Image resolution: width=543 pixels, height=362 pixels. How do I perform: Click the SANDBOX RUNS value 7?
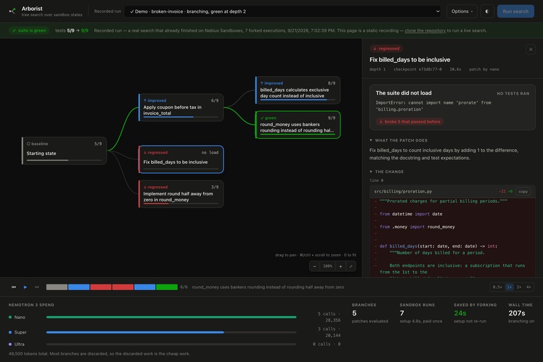tap(402, 313)
